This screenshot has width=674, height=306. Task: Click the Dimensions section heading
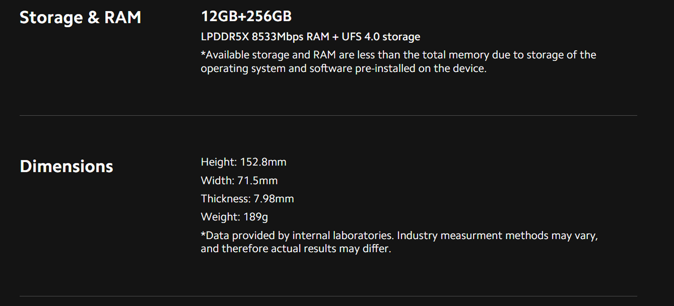coord(67,166)
